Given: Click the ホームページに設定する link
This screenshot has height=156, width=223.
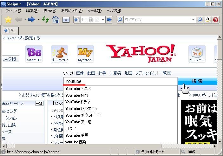Looking at the screenshot, I should pos(21,38).
